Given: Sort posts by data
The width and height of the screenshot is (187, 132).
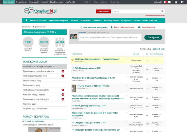Looking at the screenshot, I should tap(163, 49).
